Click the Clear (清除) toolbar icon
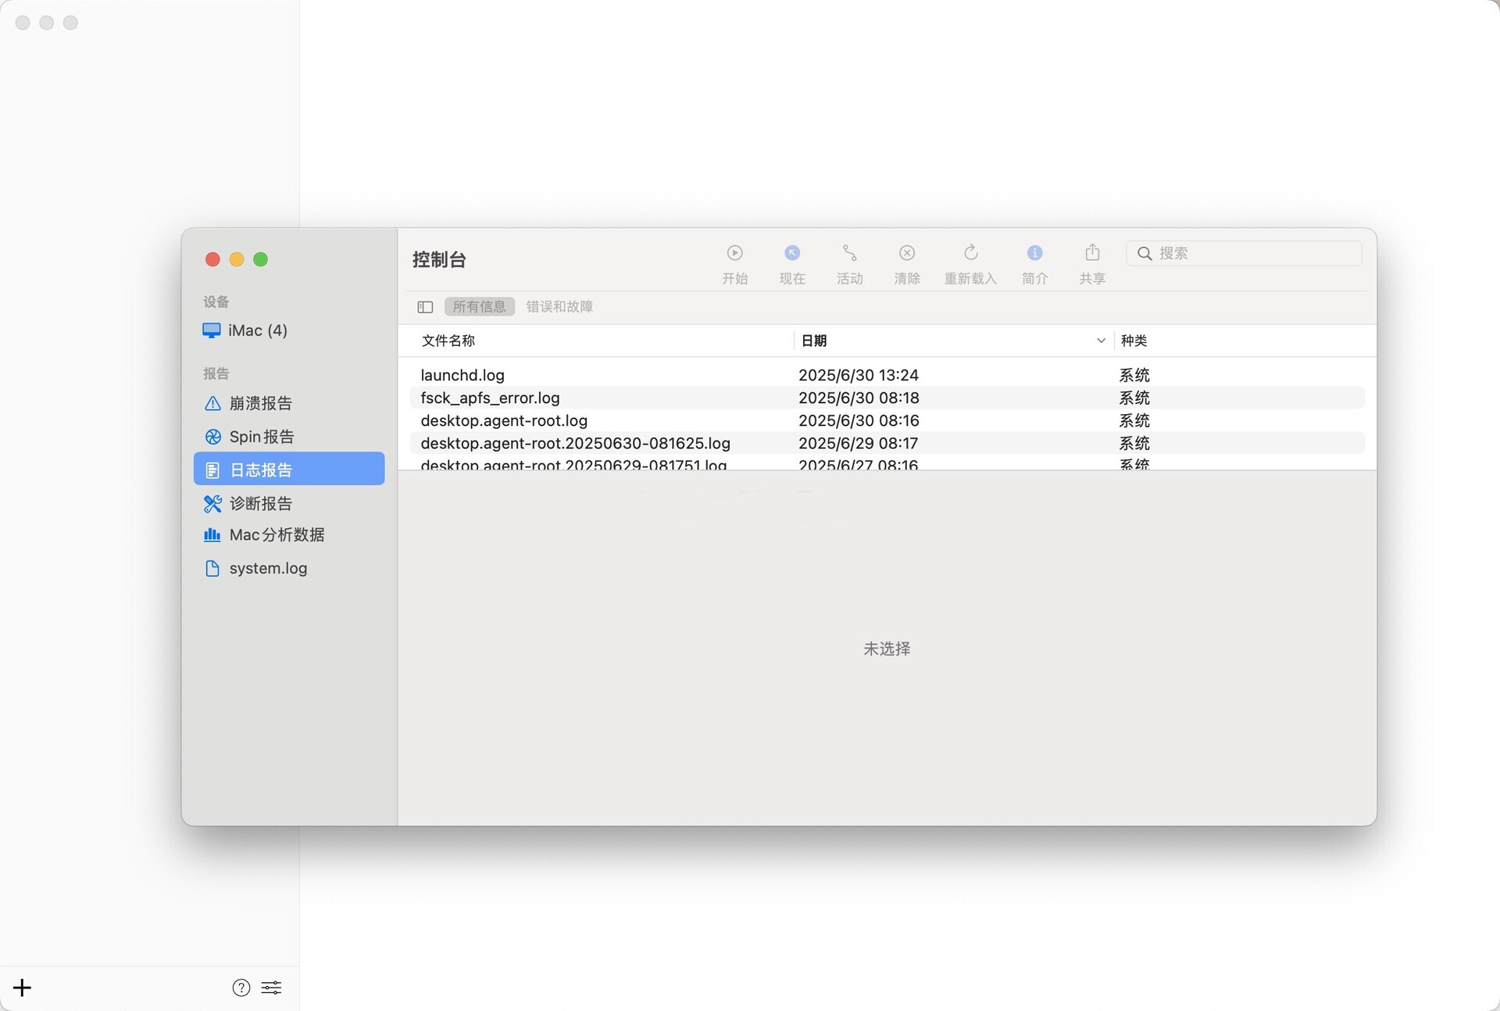The height and width of the screenshot is (1011, 1500). coord(907,253)
